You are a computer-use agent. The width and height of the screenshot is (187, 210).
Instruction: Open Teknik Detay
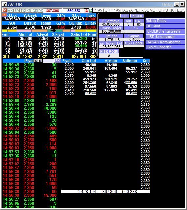[165, 21]
